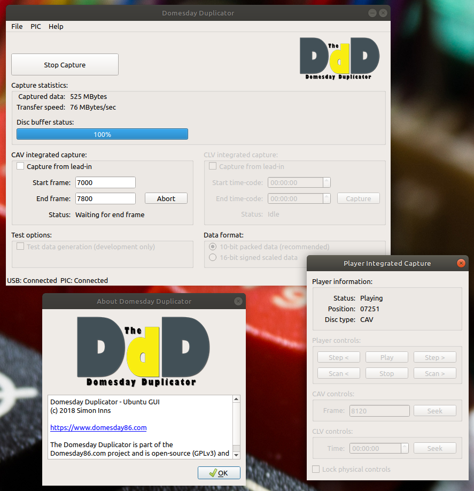This screenshot has height=491, width=474.
Task: Enable CAV Capture from lead-in checkbox
Action: (20, 166)
